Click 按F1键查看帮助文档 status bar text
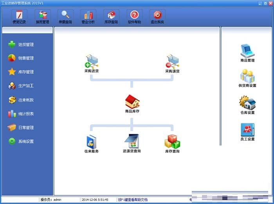This screenshot has height=204, width=274. pos(133,200)
